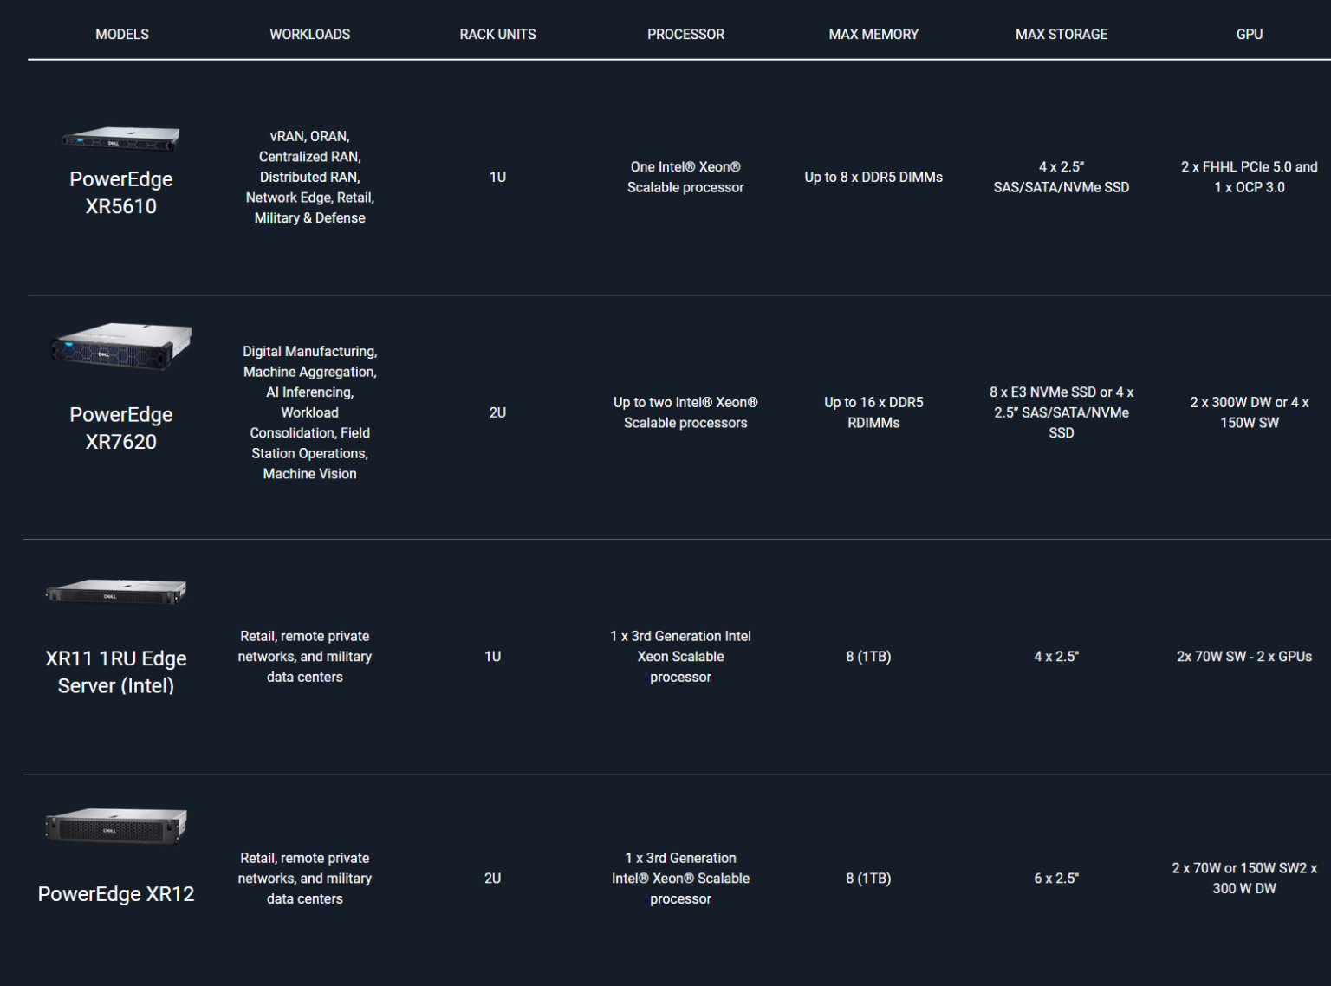Click the XR7620 '8 x E3 NVMe SSD' storage cell
1331x986 pixels.
click(1062, 412)
